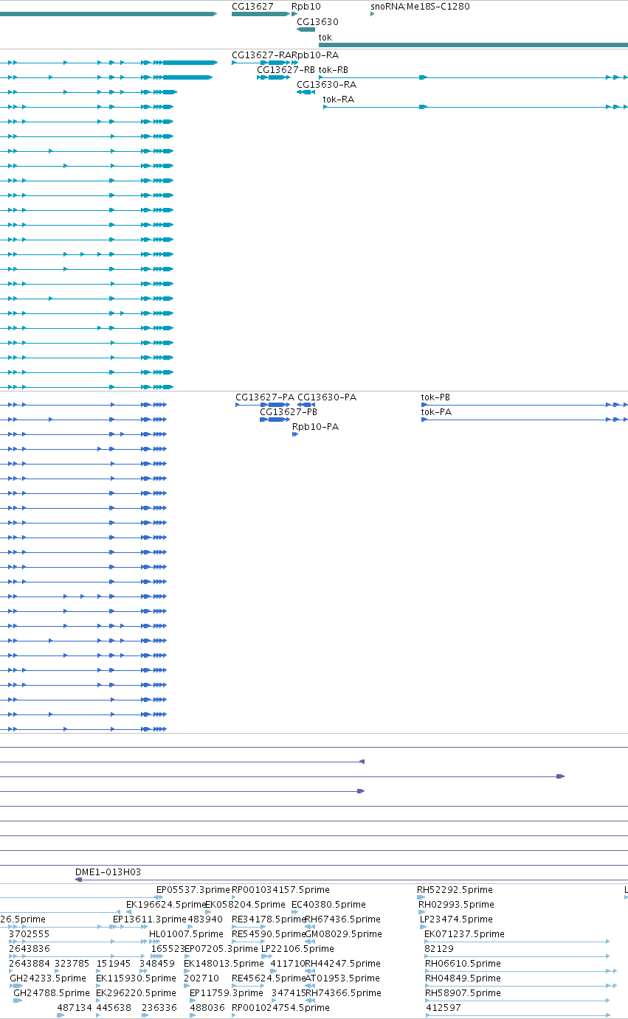The width and height of the screenshot is (628, 1019).
Task: Click the EP05537.3prime EST label
Action: coord(193,889)
